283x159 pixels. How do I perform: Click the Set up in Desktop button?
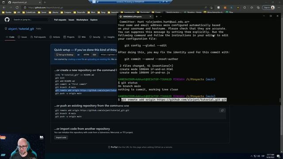click(65, 55)
